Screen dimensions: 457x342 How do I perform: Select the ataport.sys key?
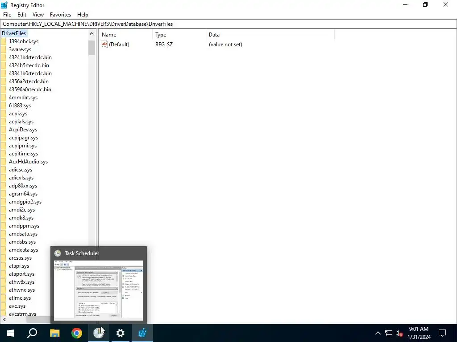tap(21, 274)
